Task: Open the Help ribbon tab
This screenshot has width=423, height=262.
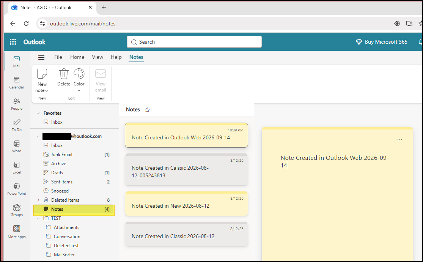Action: tap(116, 57)
